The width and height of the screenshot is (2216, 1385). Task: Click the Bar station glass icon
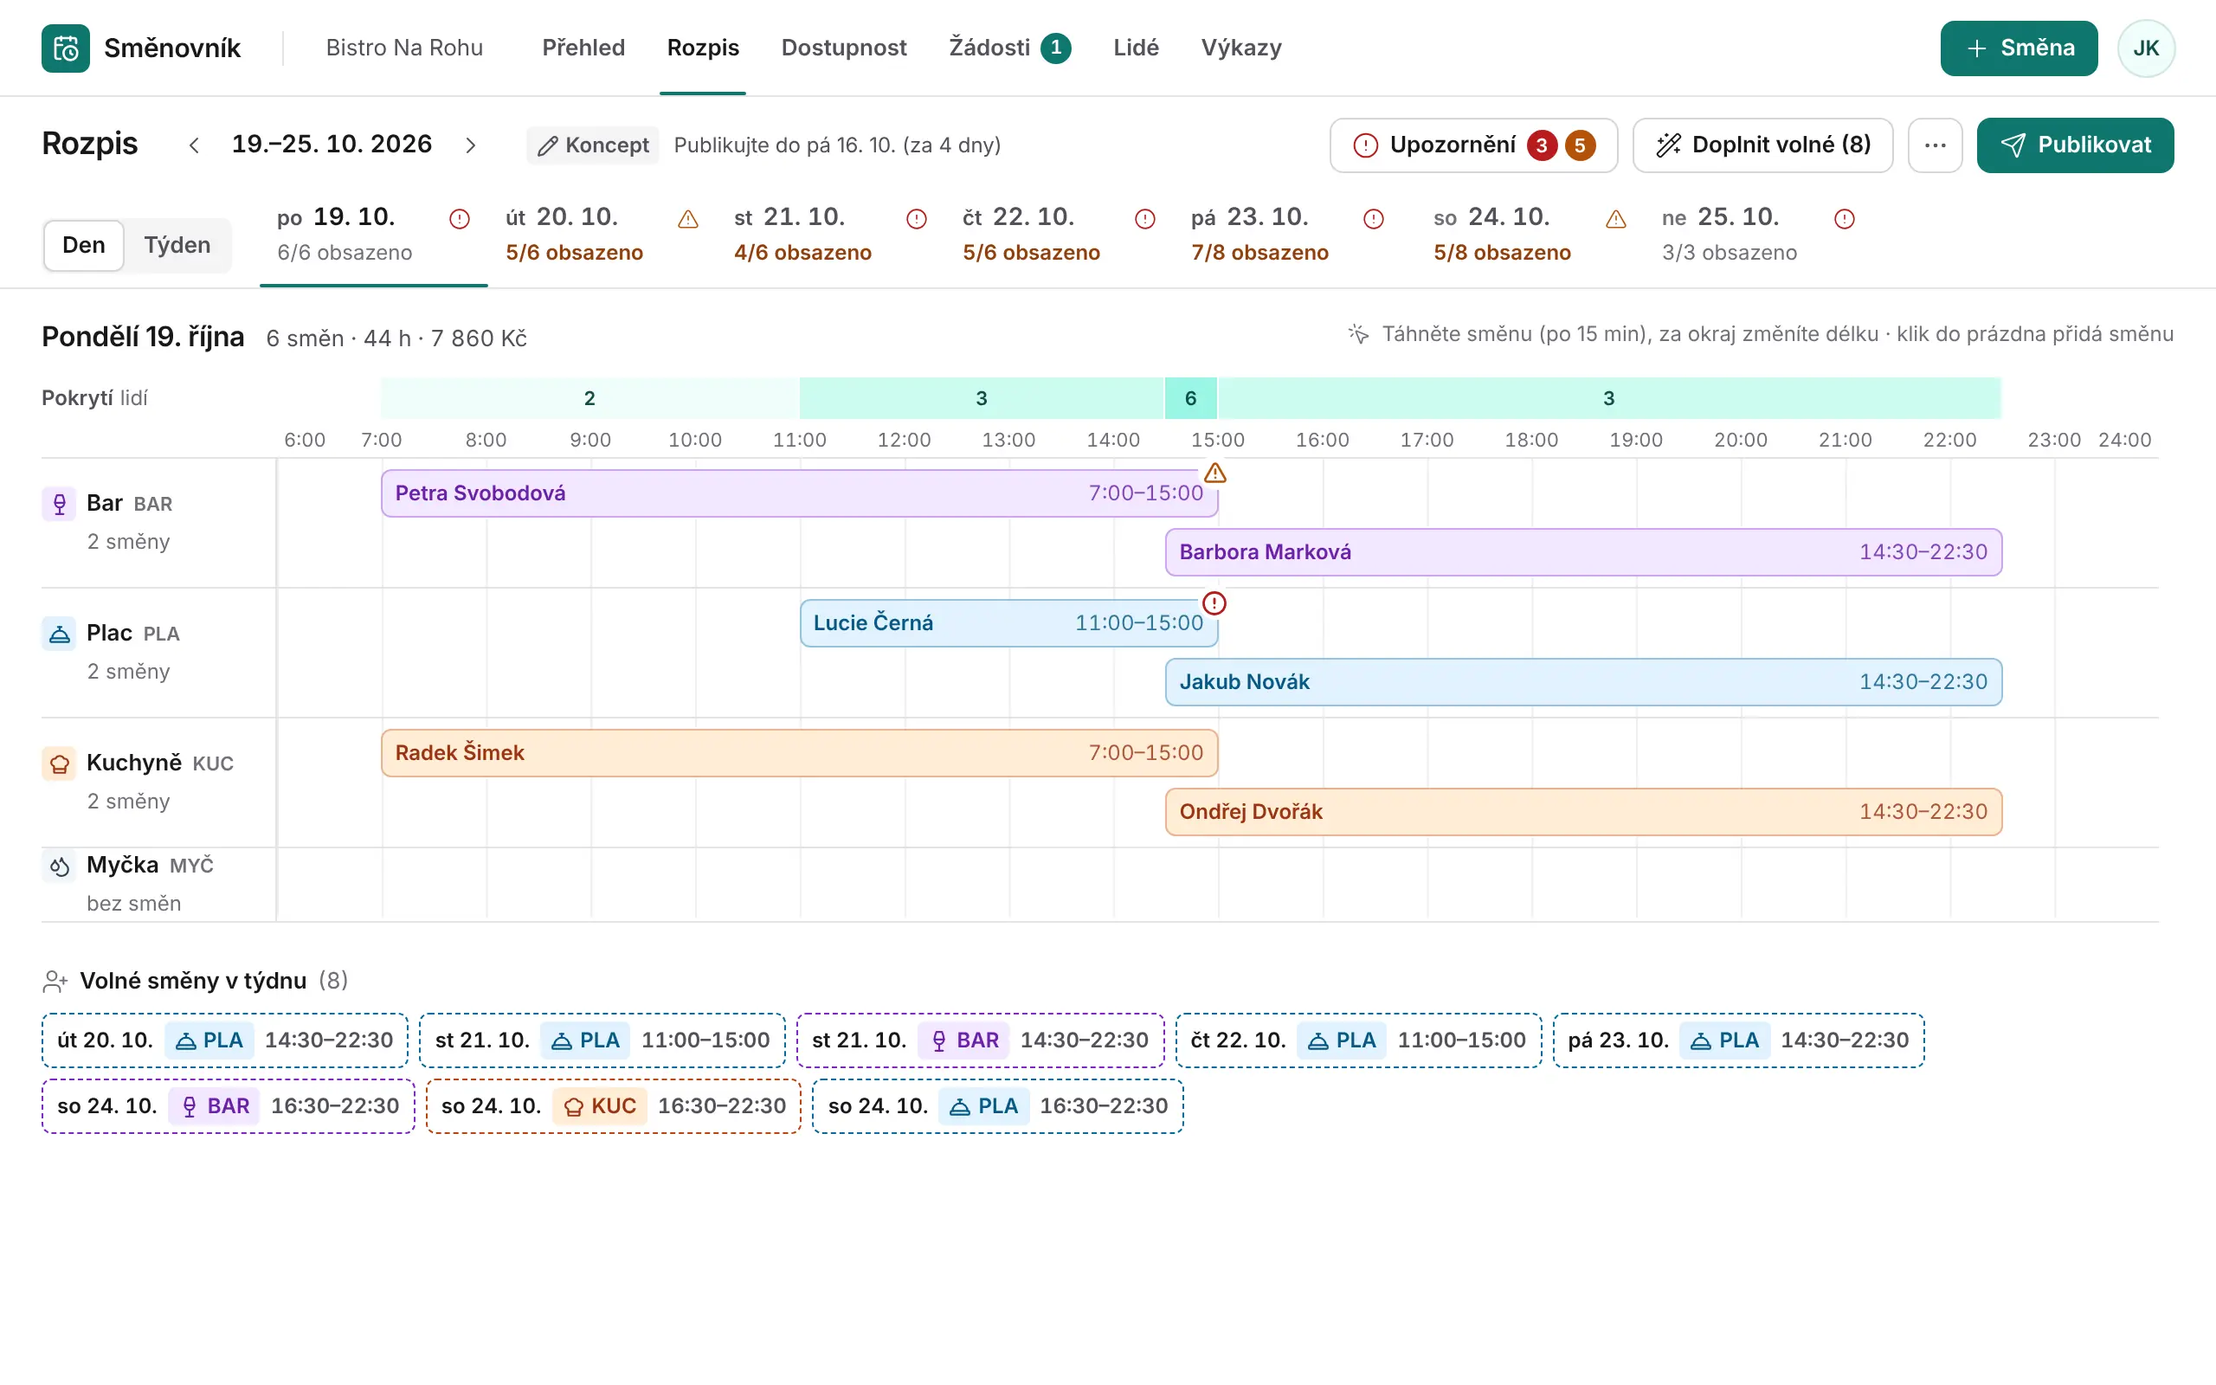[x=60, y=504]
